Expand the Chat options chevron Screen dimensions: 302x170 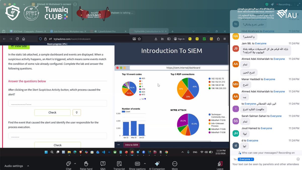pyautogui.click(x=75, y=163)
